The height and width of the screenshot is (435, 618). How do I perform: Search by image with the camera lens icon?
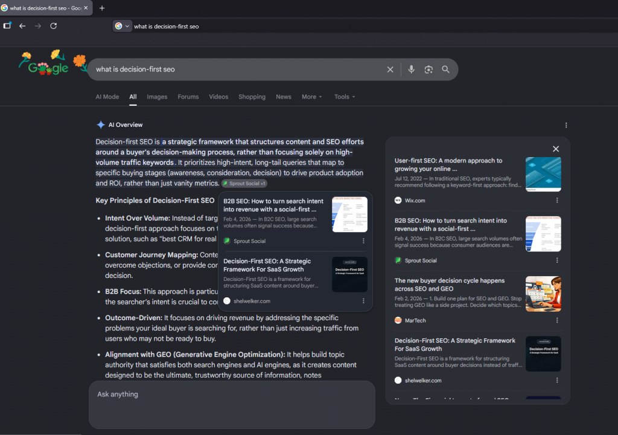(428, 69)
